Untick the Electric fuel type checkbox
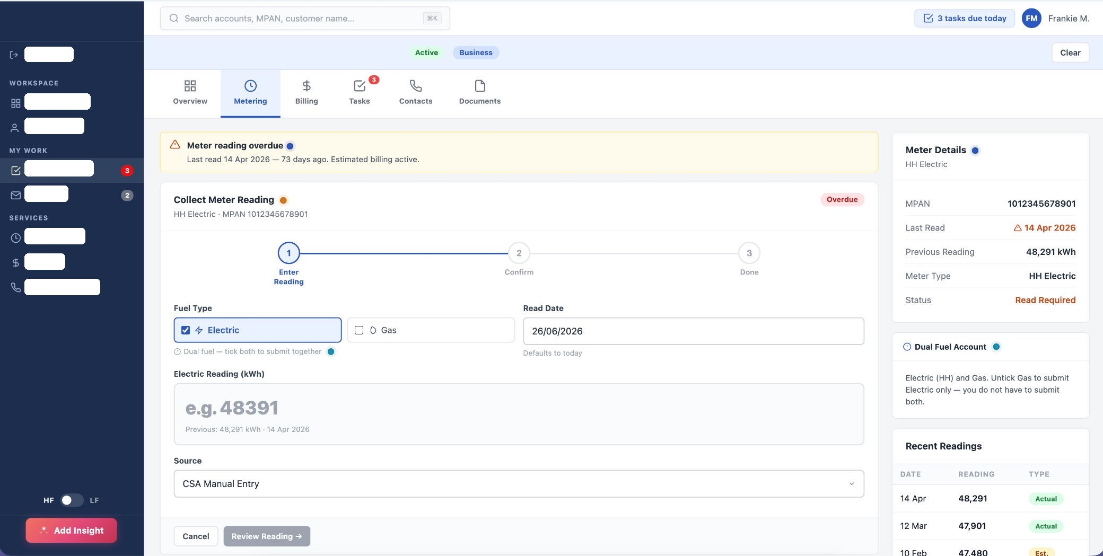 186,330
